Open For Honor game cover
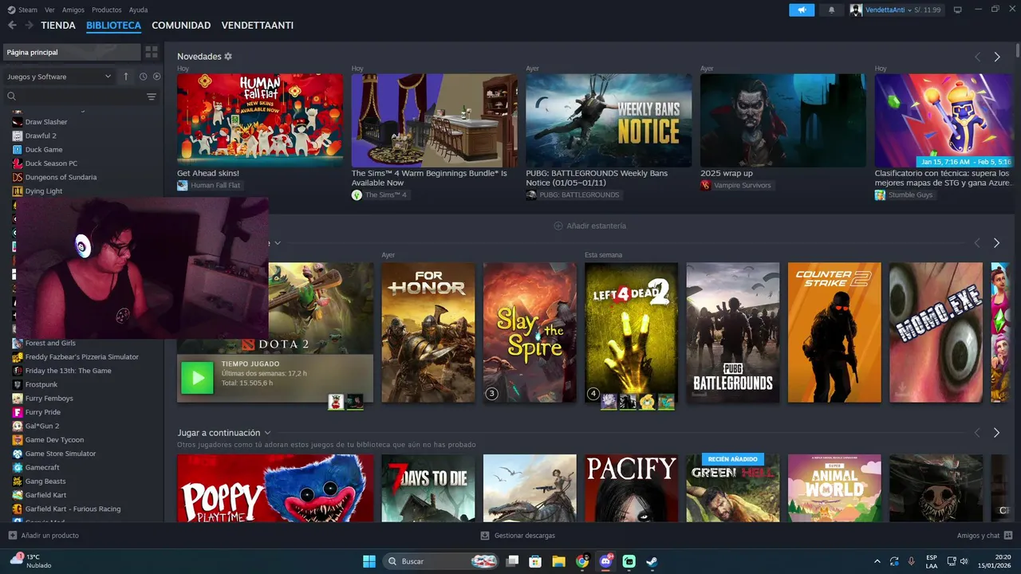Screen dimensions: 1021x574 point(428,332)
